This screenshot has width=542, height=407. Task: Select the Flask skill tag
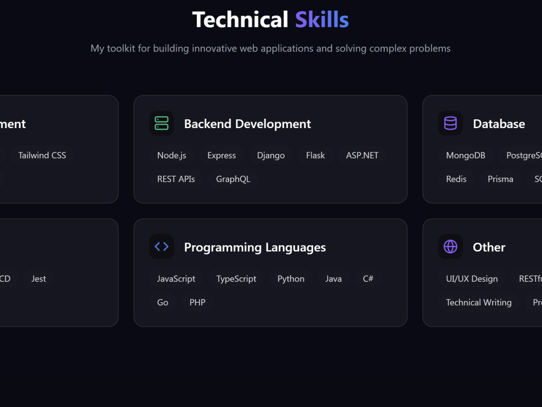click(315, 155)
